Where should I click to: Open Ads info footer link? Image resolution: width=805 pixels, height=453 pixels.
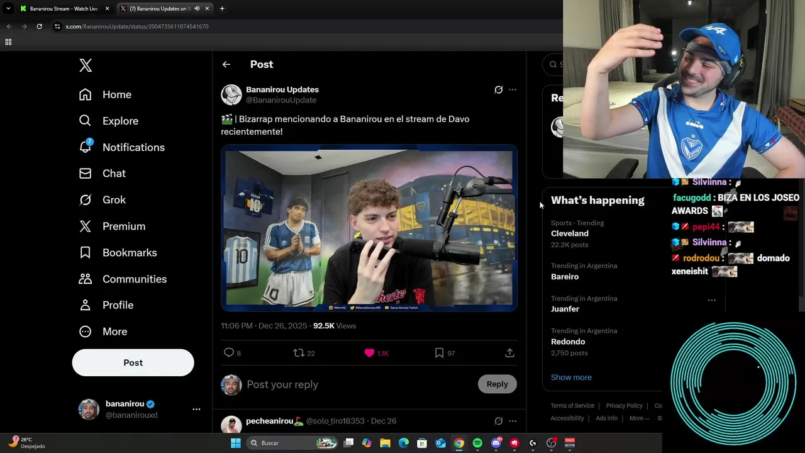[x=606, y=418]
